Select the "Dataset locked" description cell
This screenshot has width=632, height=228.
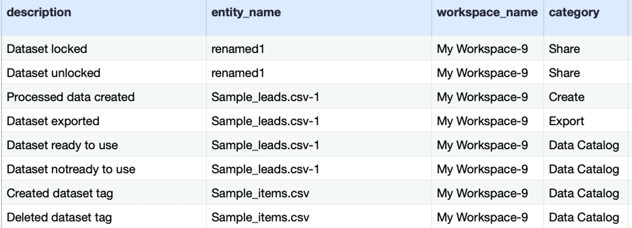coord(47,49)
